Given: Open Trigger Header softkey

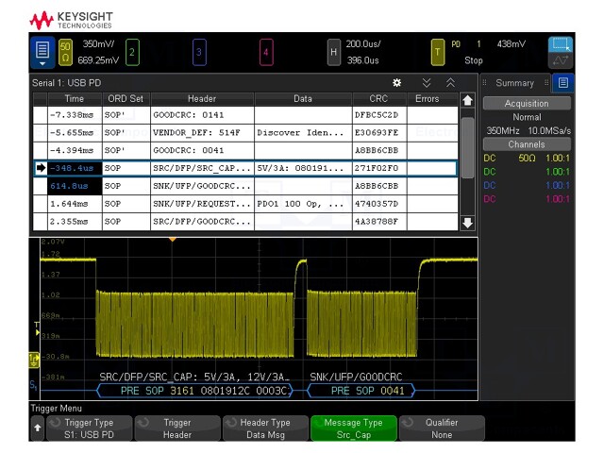Looking at the screenshot, I should coord(177,428).
